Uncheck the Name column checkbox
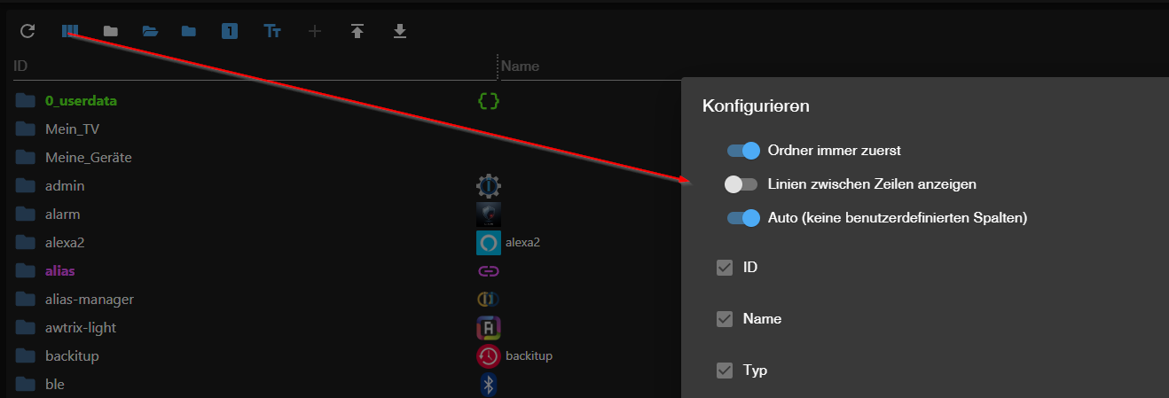The width and height of the screenshot is (1169, 398). [x=725, y=319]
